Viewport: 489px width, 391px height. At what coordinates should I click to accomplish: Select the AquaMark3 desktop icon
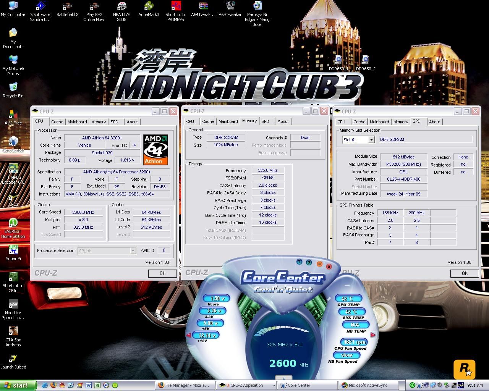[x=149, y=9]
